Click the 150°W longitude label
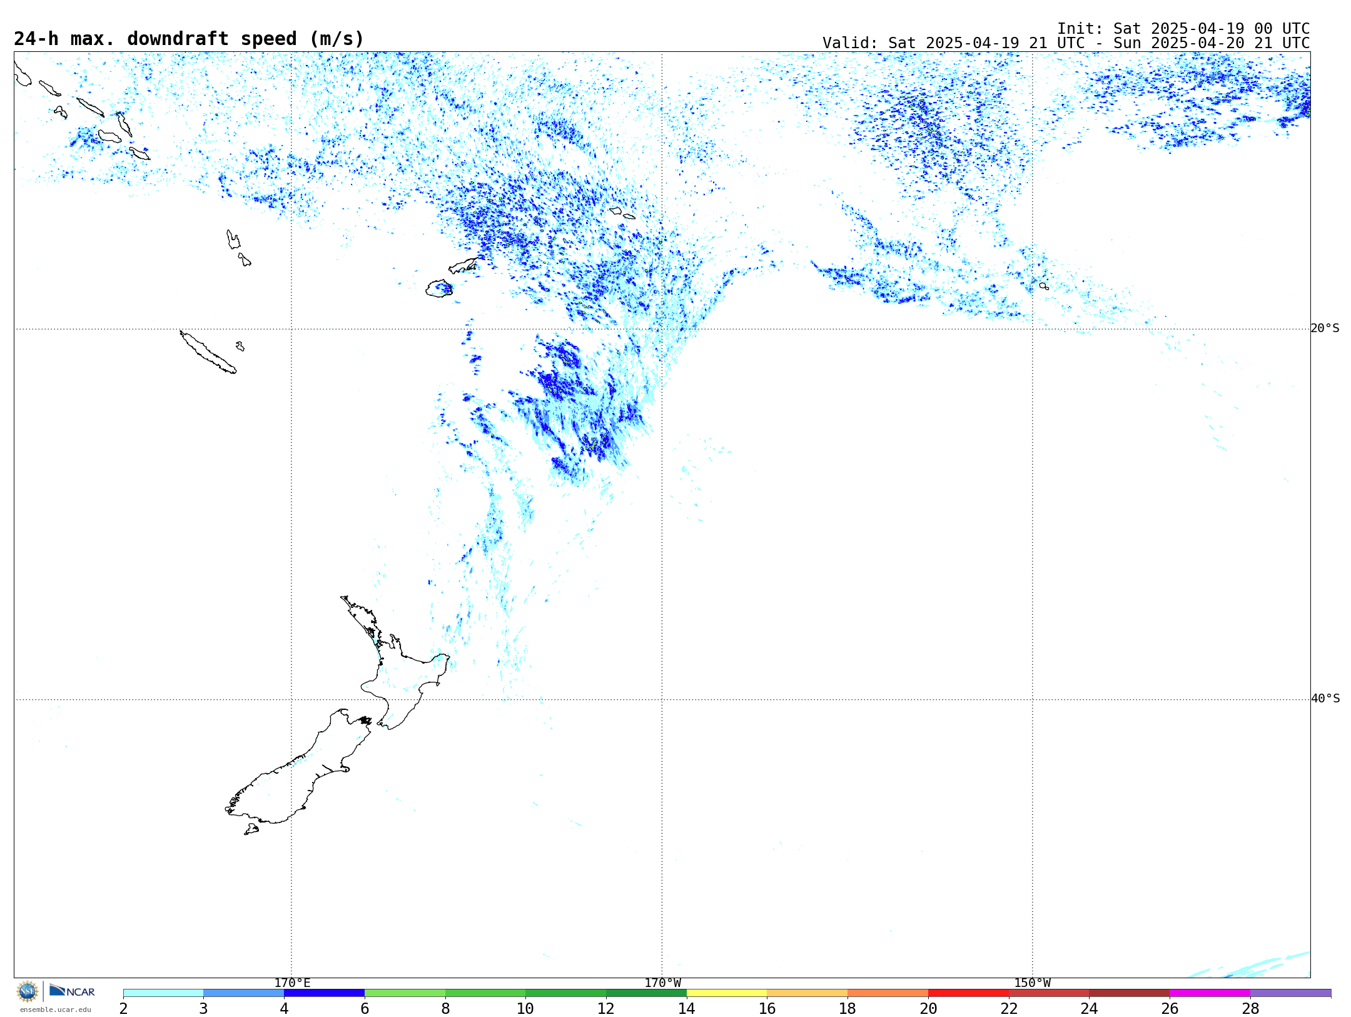This screenshot has height=1017, width=1351. point(1032,983)
